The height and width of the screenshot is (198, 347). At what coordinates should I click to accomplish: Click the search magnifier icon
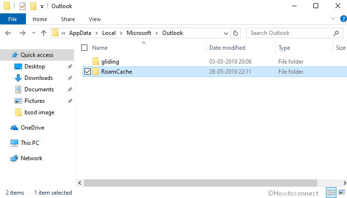pyautogui.click(x=336, y=33)
